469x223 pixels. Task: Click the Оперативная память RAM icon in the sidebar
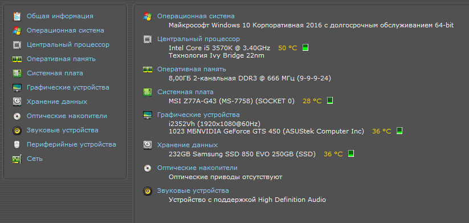[17, 59]
